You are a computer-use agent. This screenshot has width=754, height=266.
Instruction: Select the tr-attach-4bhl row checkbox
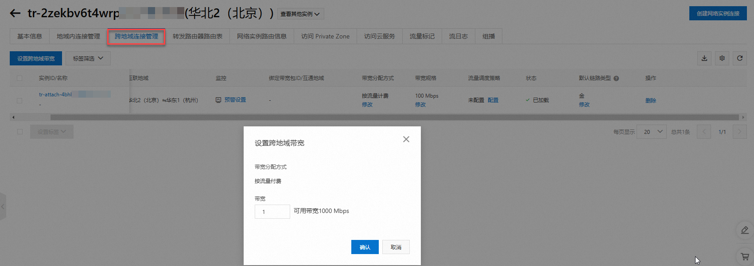(x=19, y=101)
